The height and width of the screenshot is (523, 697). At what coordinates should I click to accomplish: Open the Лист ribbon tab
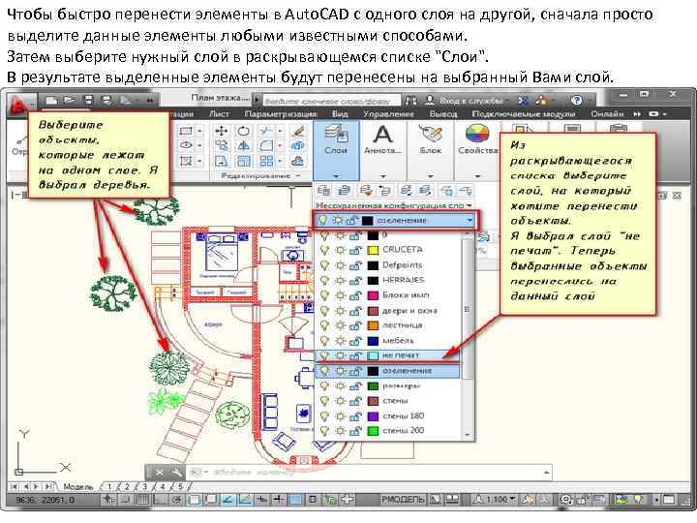tap(219, 114)
